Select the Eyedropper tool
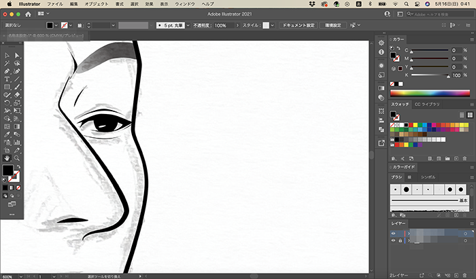 tap(7, 134)
